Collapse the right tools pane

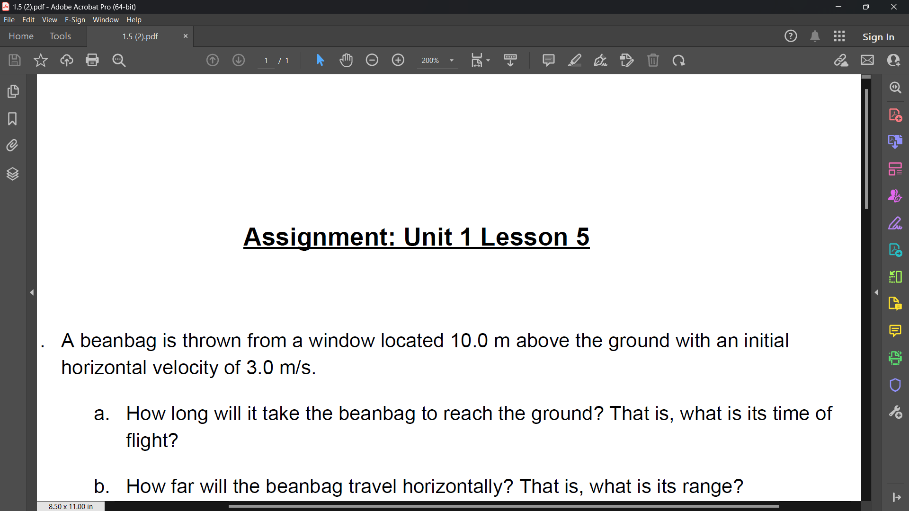877,292
